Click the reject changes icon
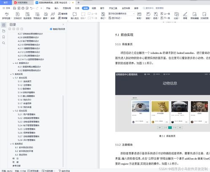 tap(156, 16)
